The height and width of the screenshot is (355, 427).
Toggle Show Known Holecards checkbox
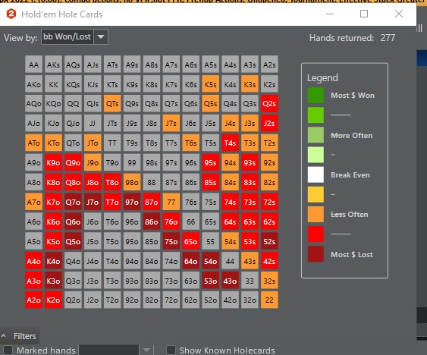(171, 350)
